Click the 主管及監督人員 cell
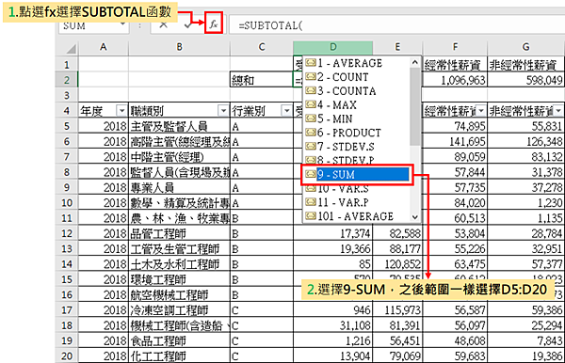This screenshot has width=565, height=363. pyautogui.click(x=179, y=126)
